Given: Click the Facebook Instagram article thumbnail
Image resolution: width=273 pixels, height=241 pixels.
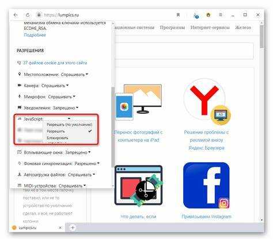Looking at the screenshot, I should click(x=206, y=186).
